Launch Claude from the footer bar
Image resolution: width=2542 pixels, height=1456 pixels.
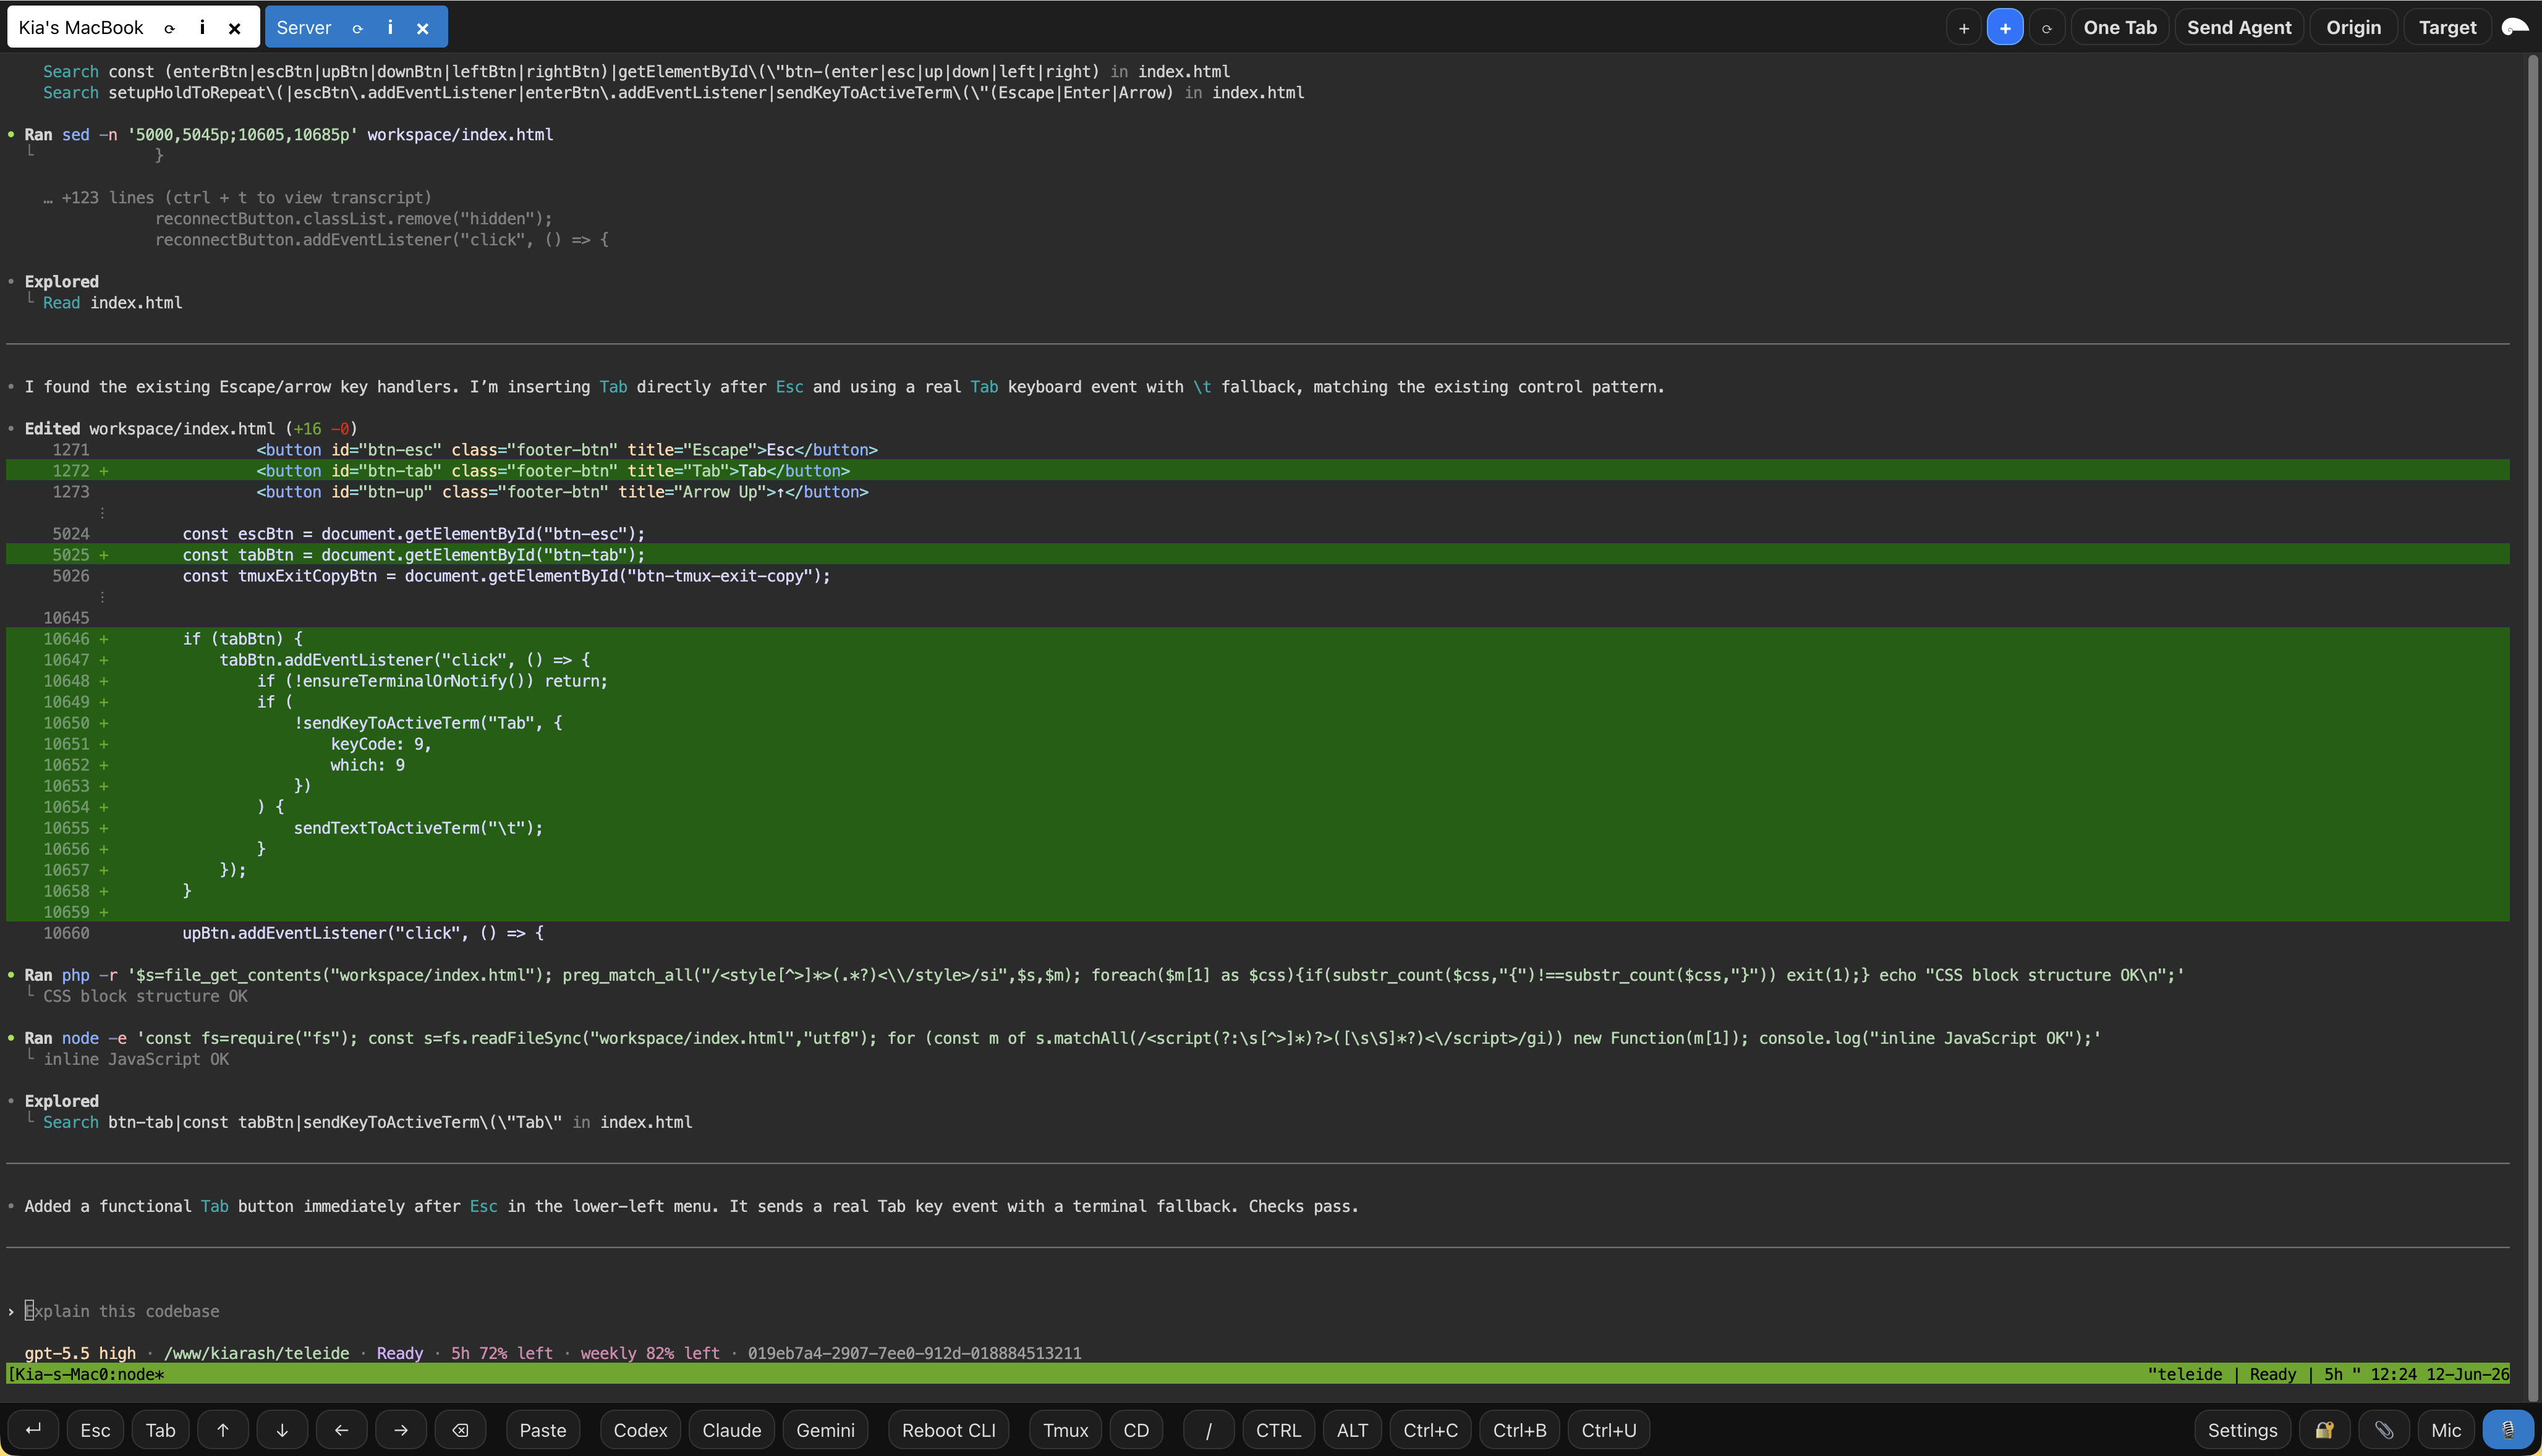click(732, 1430)
